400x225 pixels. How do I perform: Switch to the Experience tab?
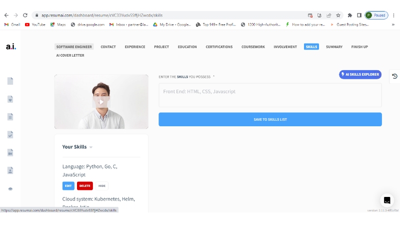coord(134,47)
